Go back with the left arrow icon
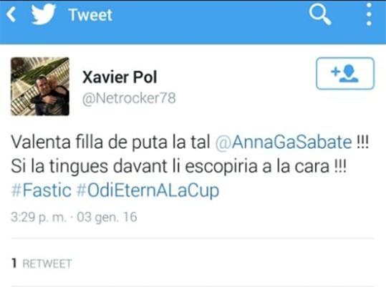Viewport: 386px width, 287px height. (11, 14)
